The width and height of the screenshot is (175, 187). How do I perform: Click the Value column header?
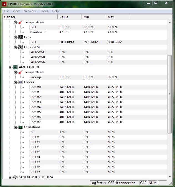(70, 17)
